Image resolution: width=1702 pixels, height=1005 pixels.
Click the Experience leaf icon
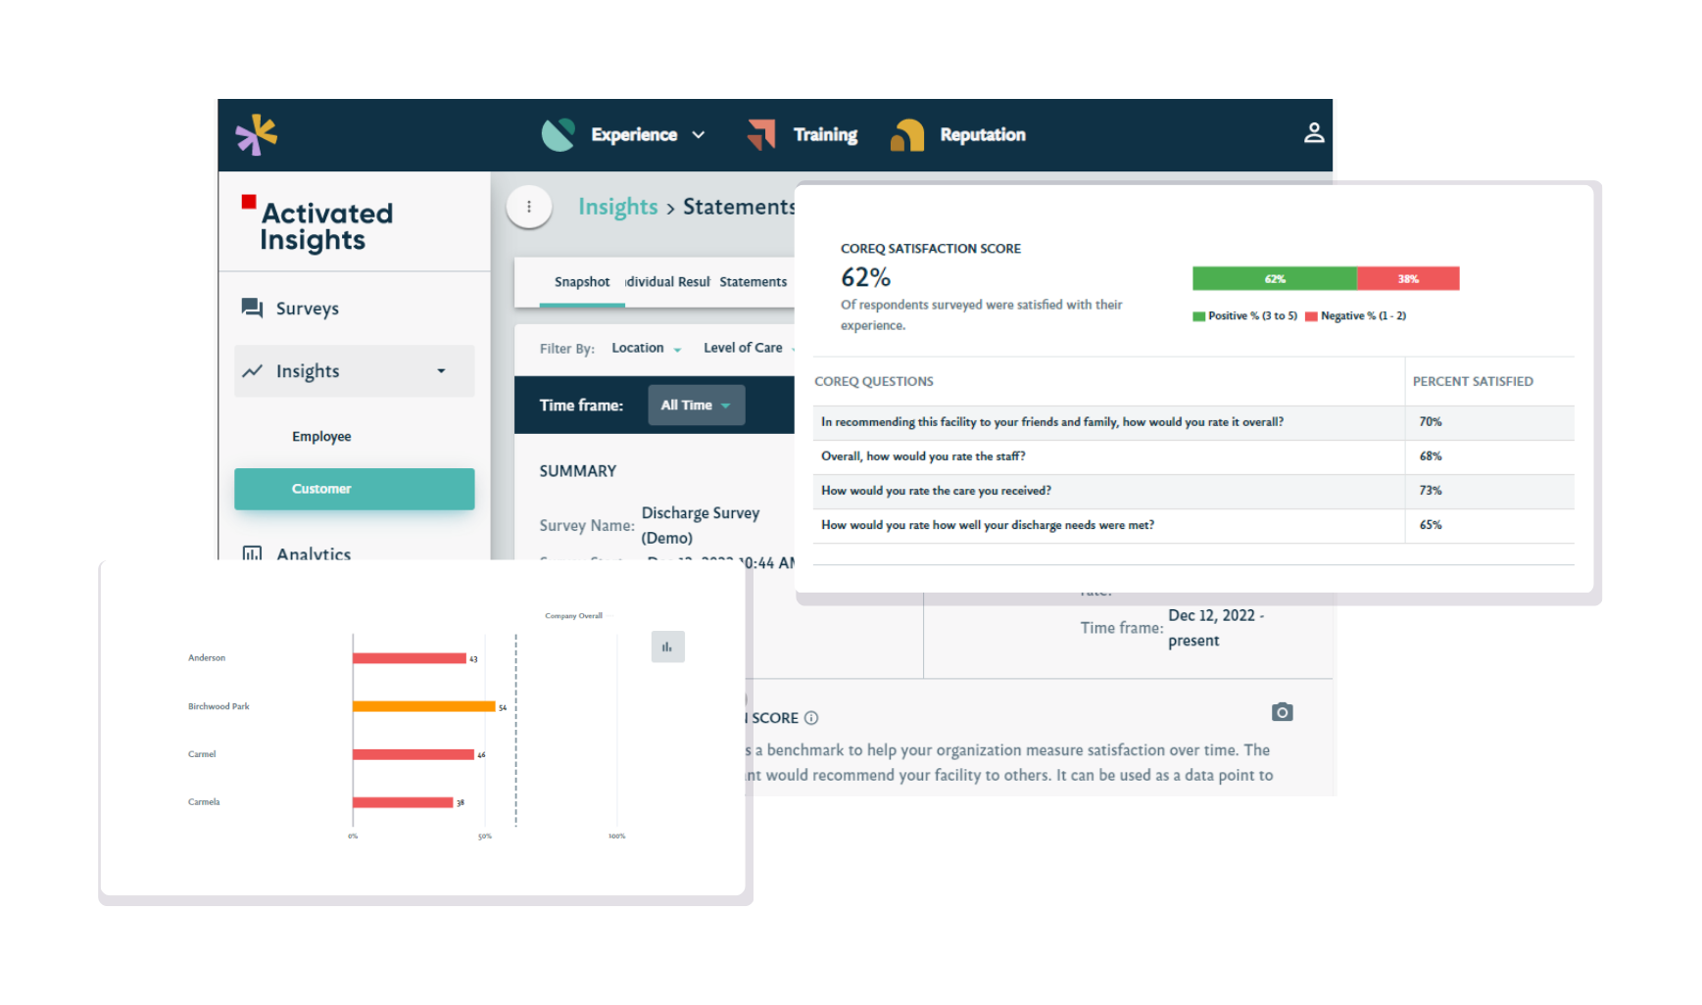[x=559, y=134]
